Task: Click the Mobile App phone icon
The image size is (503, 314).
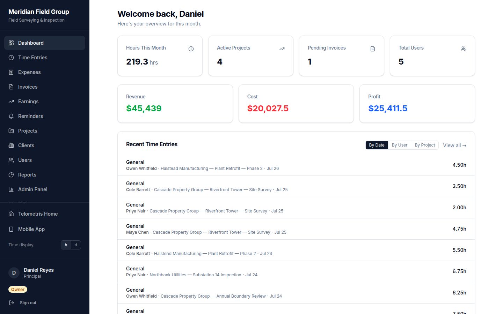Action: (11, 229)
